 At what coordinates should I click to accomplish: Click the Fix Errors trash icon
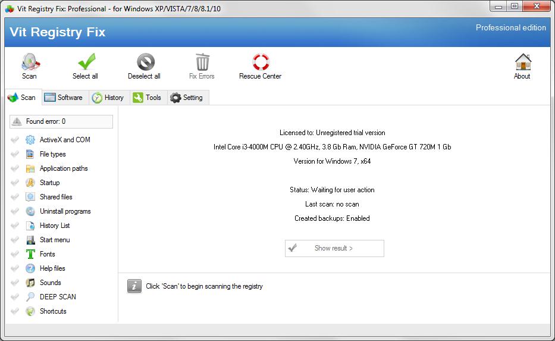202,62
